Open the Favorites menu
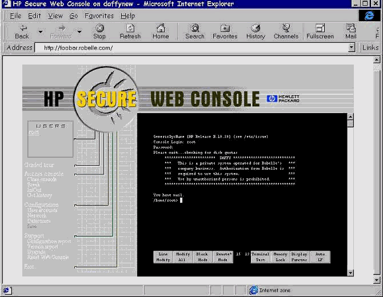383x297 pixels. coord(99,16)
